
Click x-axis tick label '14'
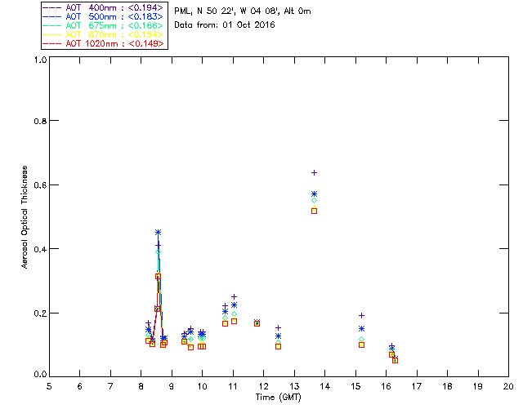(x=325, y=386)
